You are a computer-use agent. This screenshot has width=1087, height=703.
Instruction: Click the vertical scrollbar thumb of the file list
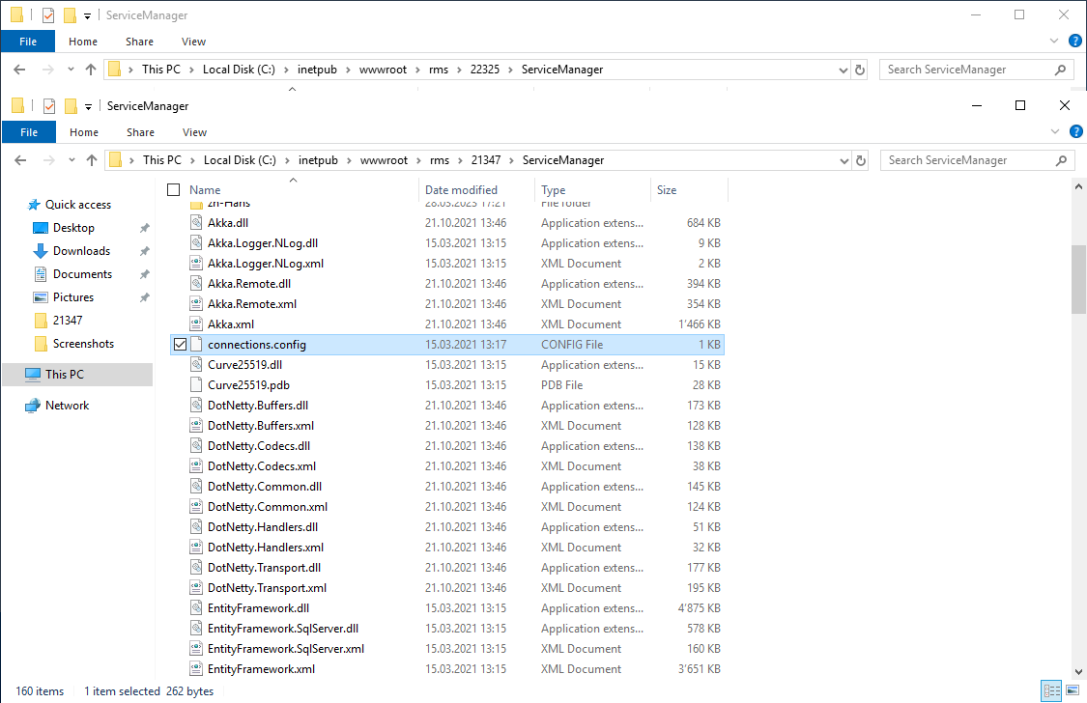pyautogui.click(x=1078, y=279)
